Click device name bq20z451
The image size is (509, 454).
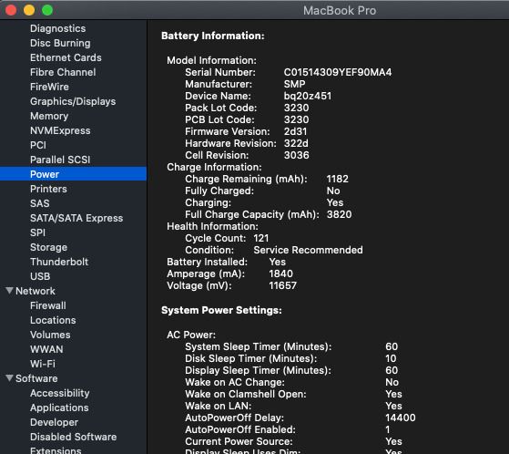[x=308, y=96]
